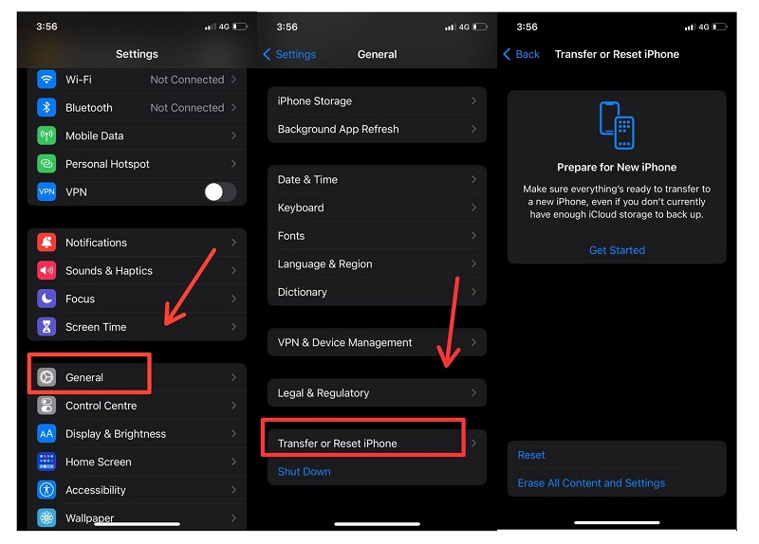The height and width of the screenshot is (544, 759).
Task: Go back to Settings from General
Action: 289,54
